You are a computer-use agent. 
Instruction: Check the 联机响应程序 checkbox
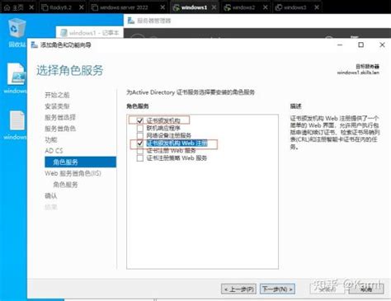(140, 128)
